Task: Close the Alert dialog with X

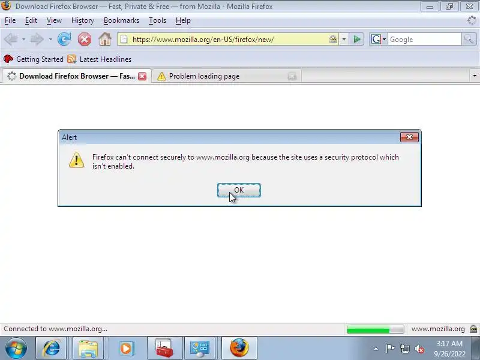Action: point(409,137)
